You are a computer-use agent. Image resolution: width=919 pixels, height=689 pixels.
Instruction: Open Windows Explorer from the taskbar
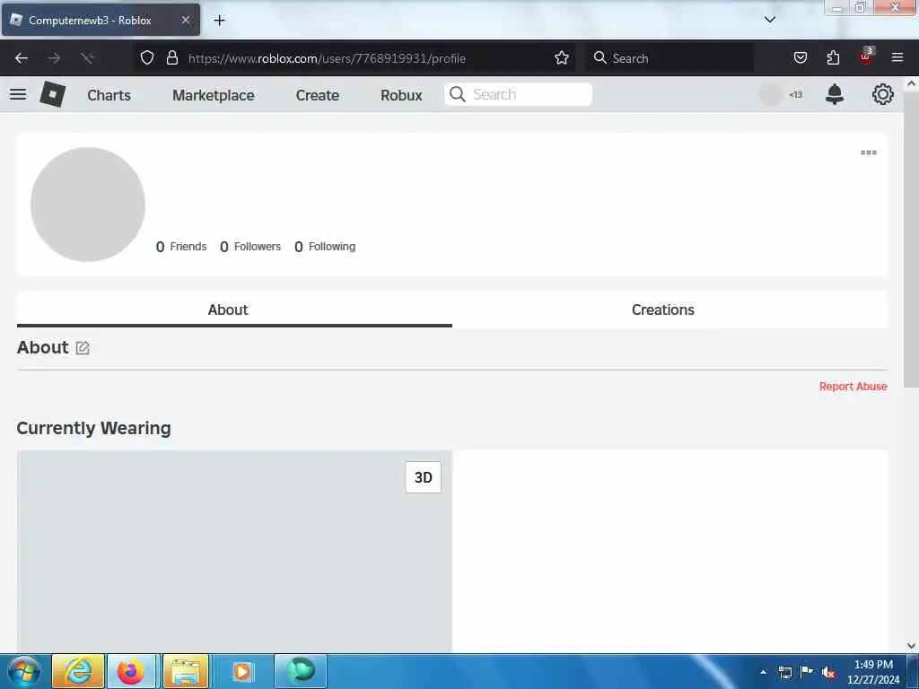tap(185, 671)
